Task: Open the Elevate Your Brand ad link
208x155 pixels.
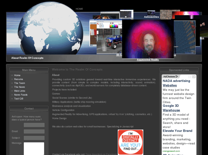Action: [x=177, y=131]
